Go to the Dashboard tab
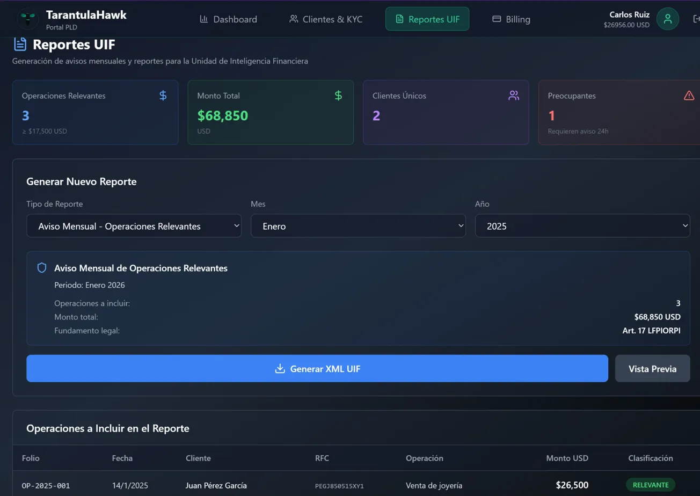Viewport: 700px width, 496px height. coord(228,19)
